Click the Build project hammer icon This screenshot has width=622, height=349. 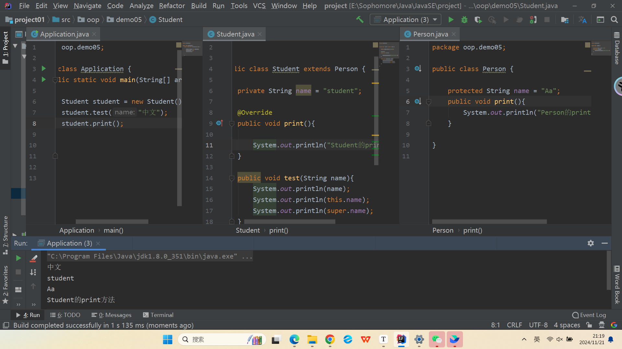click(360, 20)
